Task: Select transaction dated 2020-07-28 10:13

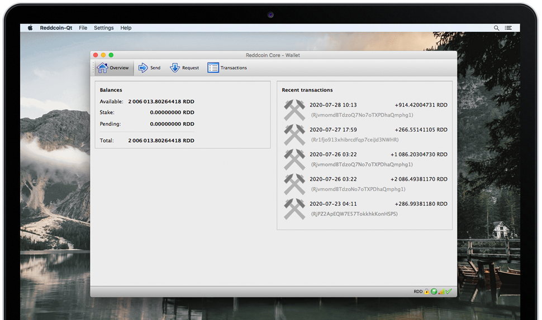Action: (x=365, y=110)
